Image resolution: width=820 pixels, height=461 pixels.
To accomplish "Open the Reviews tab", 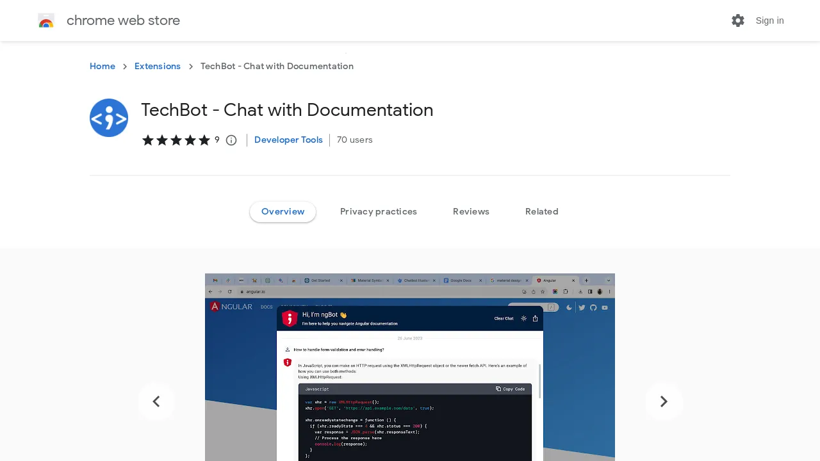I will [471, 211].
